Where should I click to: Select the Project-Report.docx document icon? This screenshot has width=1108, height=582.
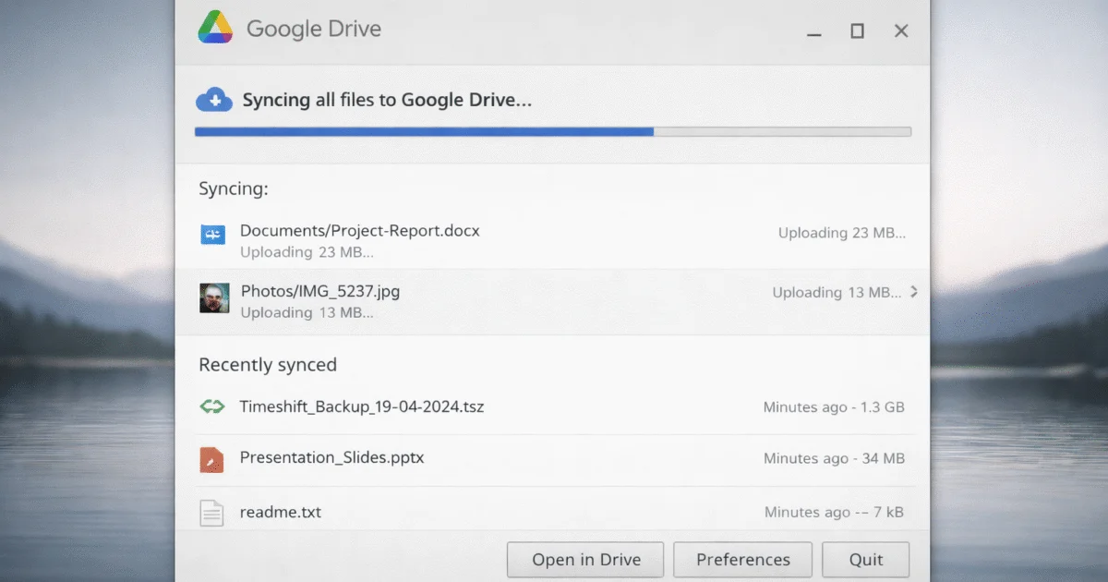point(213,235)
